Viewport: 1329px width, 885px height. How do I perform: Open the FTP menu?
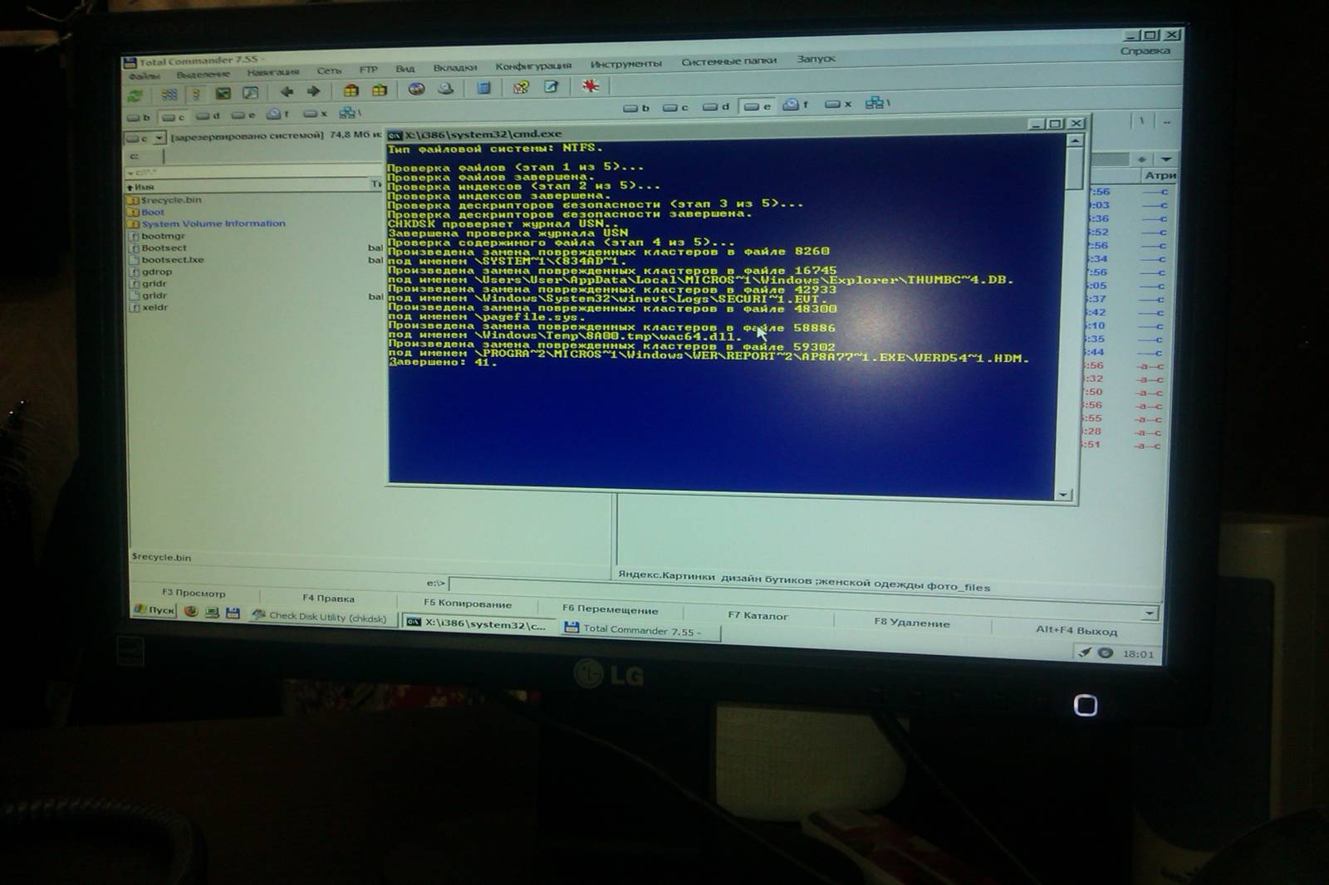[368, 70]
